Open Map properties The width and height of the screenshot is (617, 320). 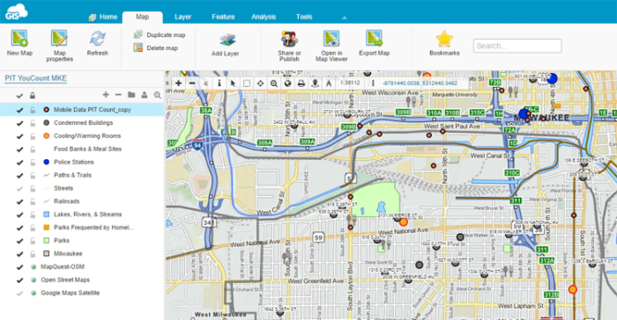59,46
